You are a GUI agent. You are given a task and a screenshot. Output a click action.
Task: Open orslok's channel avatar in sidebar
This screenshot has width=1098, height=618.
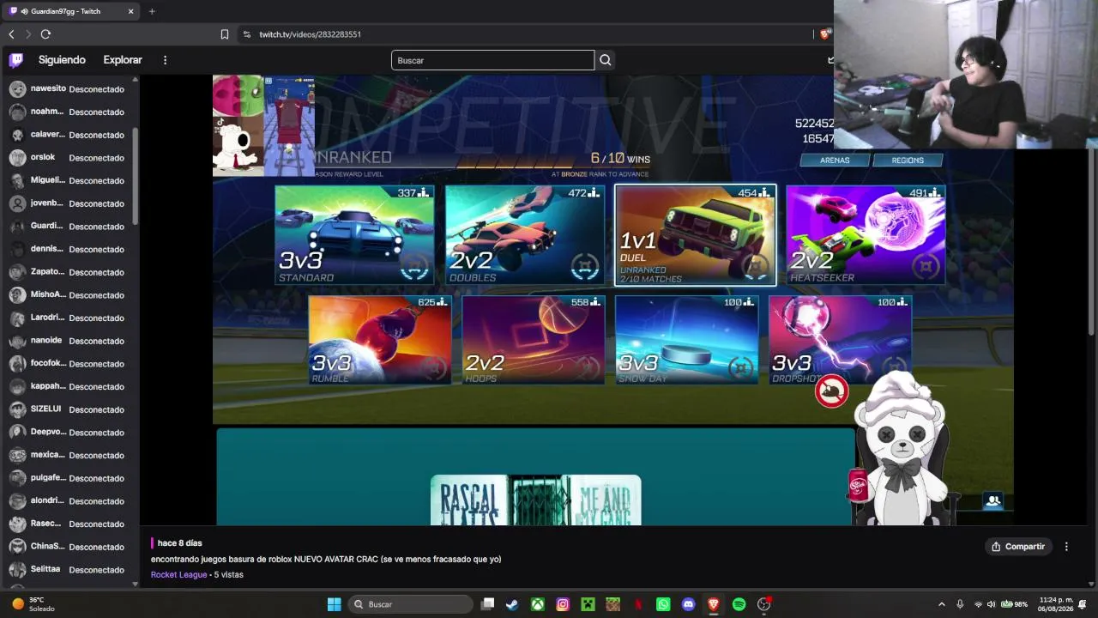[x=17, y=157]
